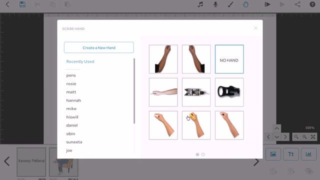Image resolution: width=320 pixels, height=180 pixels.
Task: Click the copy icon in toolbar
Action: pos(52,4)
